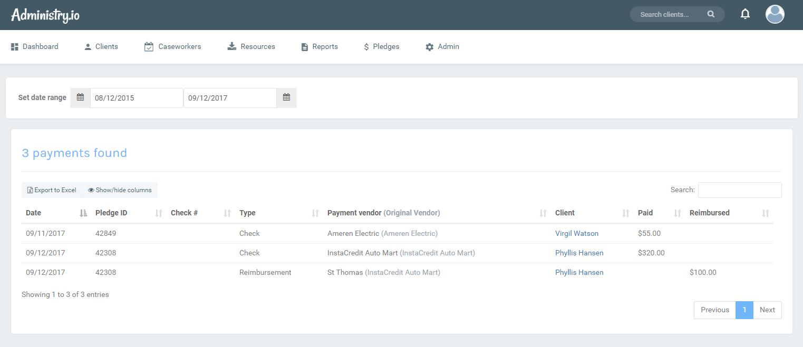
Task: Open calendar icon beside end date
Action: click(286, 97)
